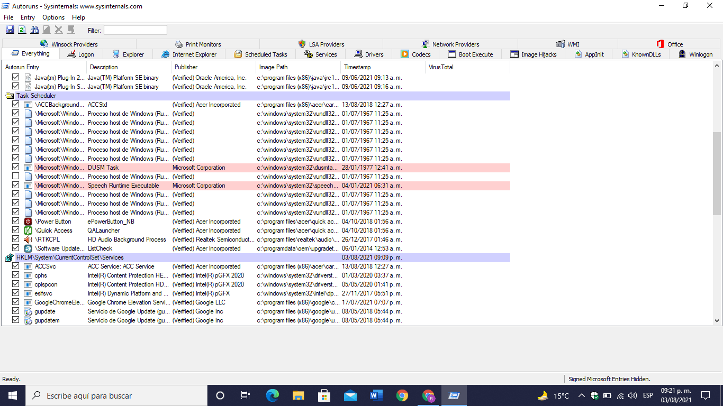This screenshot has width=723, height=406.
Task: Uncheck the cphs service checkbox
Action: [x=16, y=275]
